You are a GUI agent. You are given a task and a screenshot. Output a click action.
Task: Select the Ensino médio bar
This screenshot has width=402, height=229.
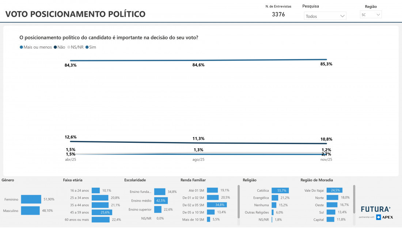[161, 201]
